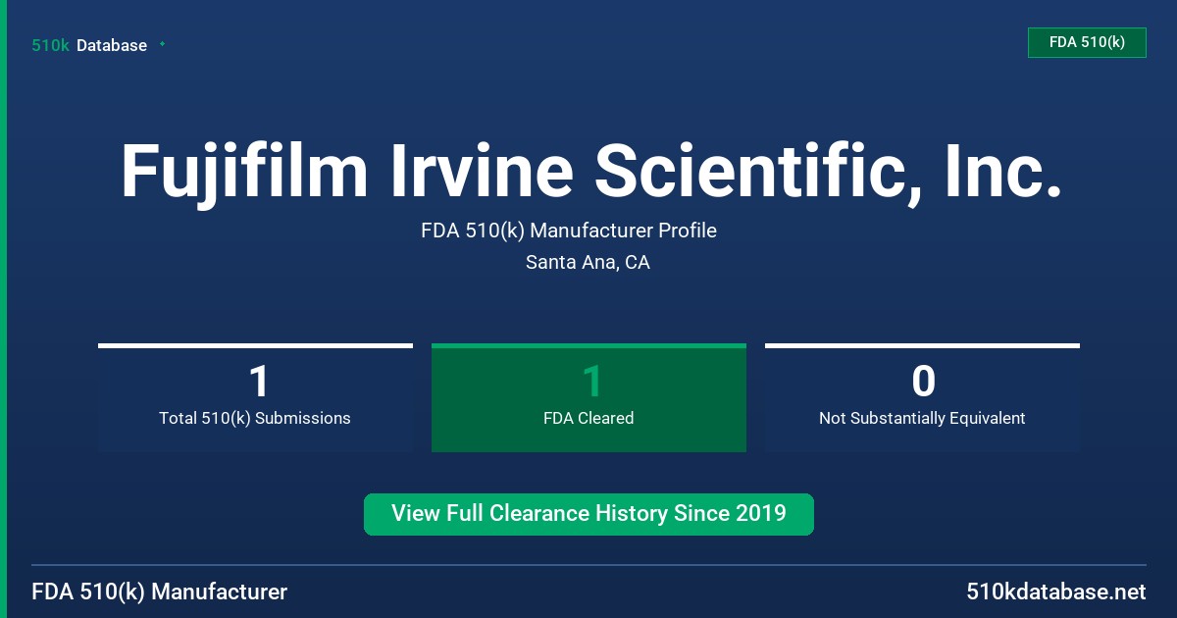This screenshot has height=618, width=1177.
Task: Click the small green dot beside Database
Action: [162, 44]
